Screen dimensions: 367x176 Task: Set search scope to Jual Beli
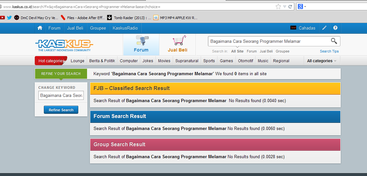tap(266, 51)
